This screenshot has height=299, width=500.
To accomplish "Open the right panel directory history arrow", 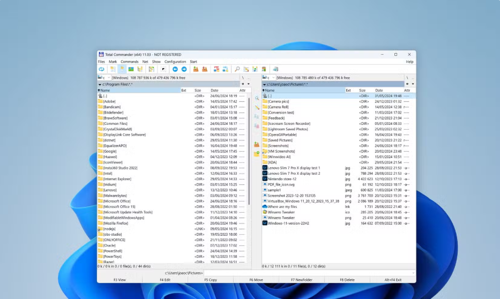I will click(x=413, y=84).
